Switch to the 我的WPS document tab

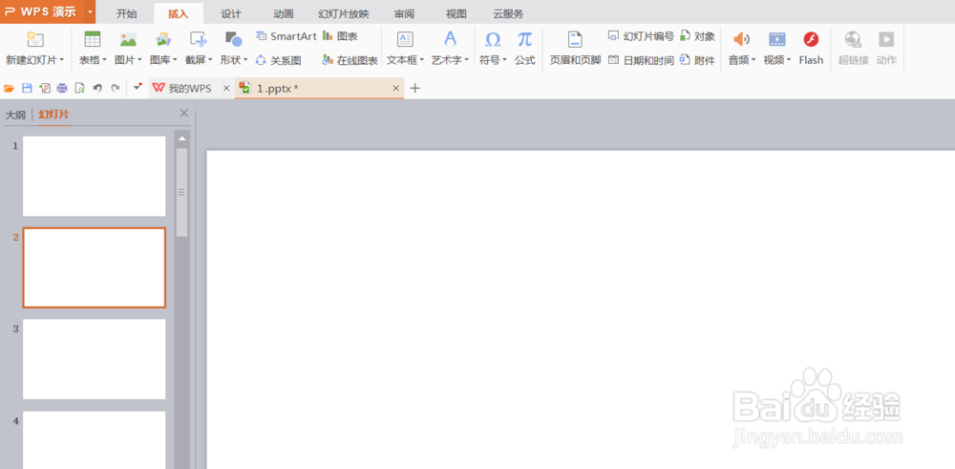click(190, 88)
